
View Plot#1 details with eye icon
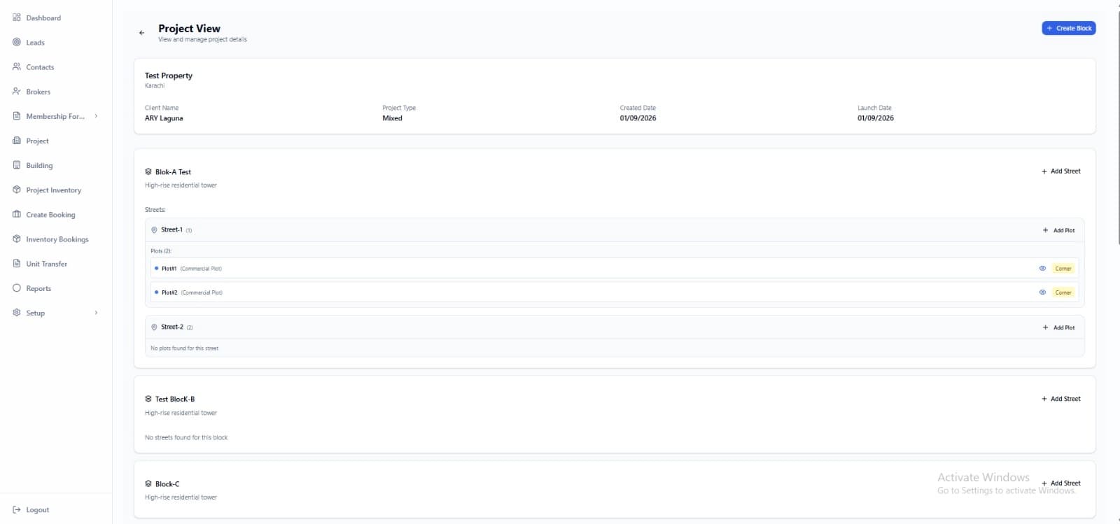1042,268
